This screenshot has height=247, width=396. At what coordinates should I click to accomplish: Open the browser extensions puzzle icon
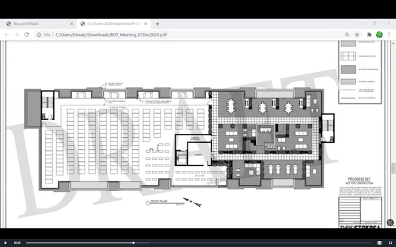(x=369, y=35)
